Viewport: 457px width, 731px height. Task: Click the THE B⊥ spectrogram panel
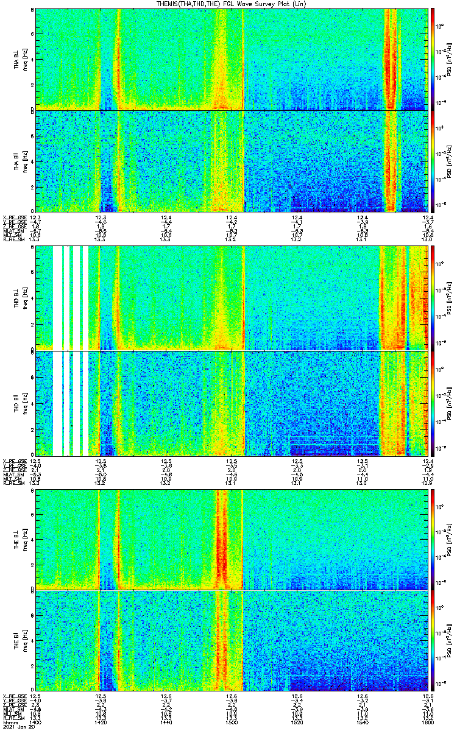pos(230,539)
